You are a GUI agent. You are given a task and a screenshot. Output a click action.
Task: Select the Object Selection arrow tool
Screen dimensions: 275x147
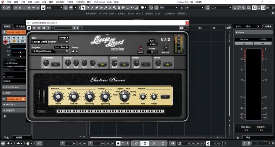pos(83,8)
